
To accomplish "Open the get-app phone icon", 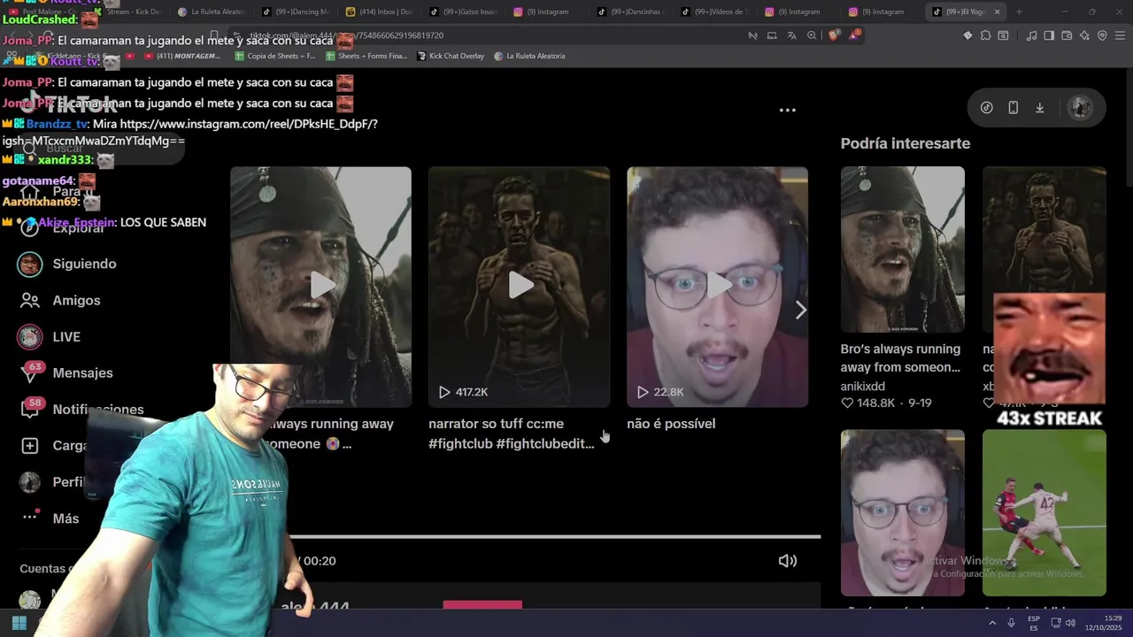I will (1013, 108).
